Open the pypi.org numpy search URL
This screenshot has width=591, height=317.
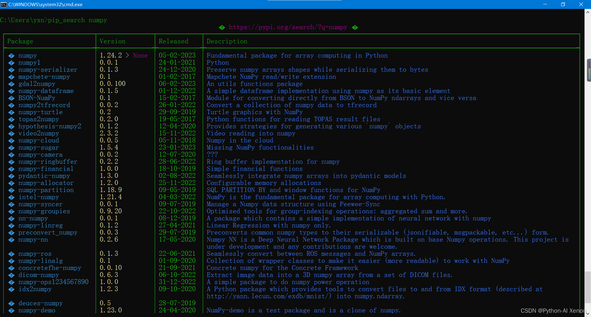coord(288,27)
